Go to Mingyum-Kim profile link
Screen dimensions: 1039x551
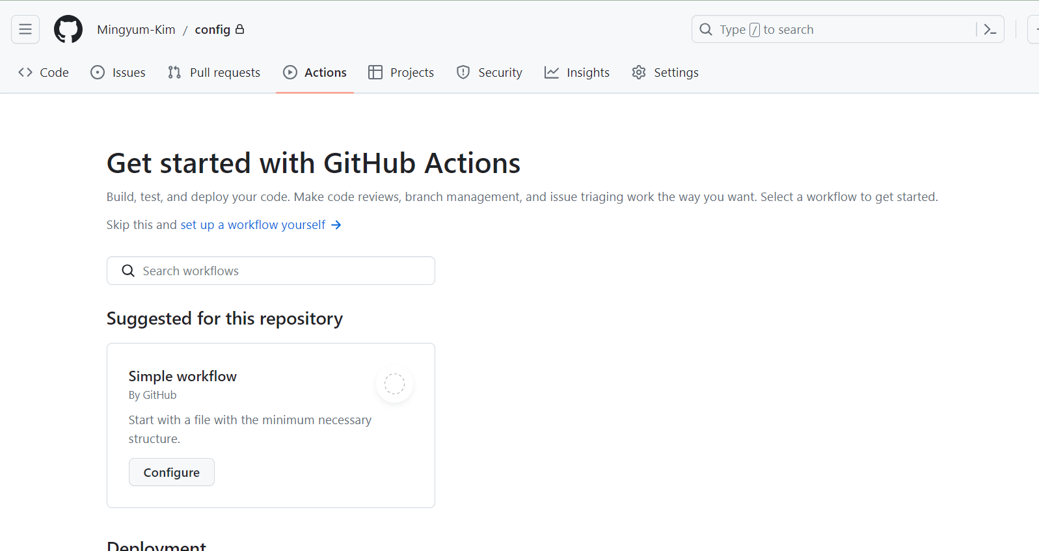click(x=136, y=29)
